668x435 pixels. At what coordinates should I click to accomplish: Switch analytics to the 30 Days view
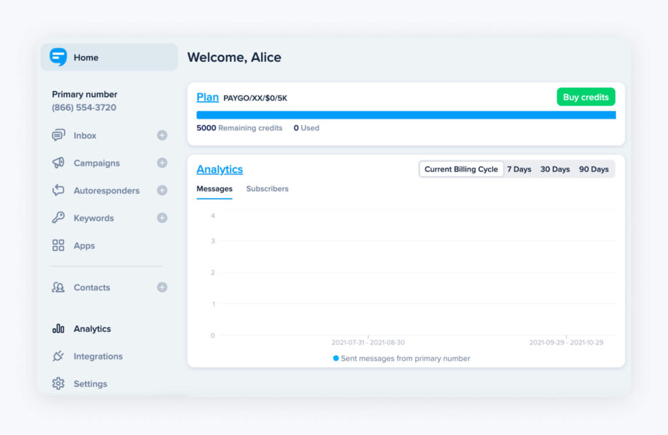click(555, 168)
